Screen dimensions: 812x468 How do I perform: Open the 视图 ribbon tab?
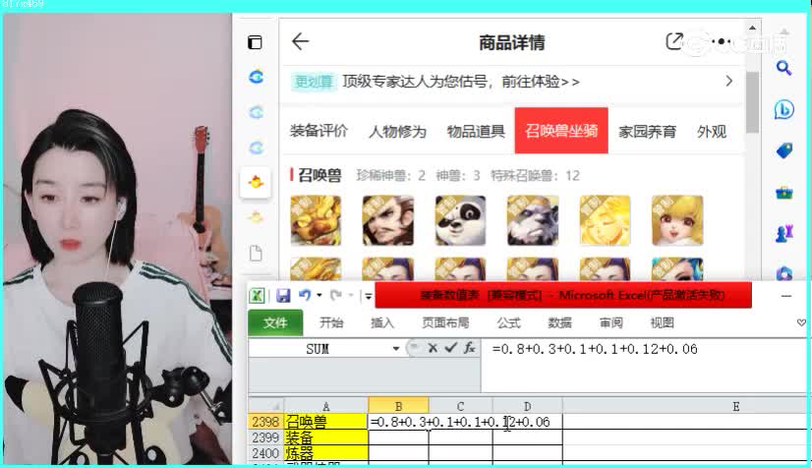663,322
